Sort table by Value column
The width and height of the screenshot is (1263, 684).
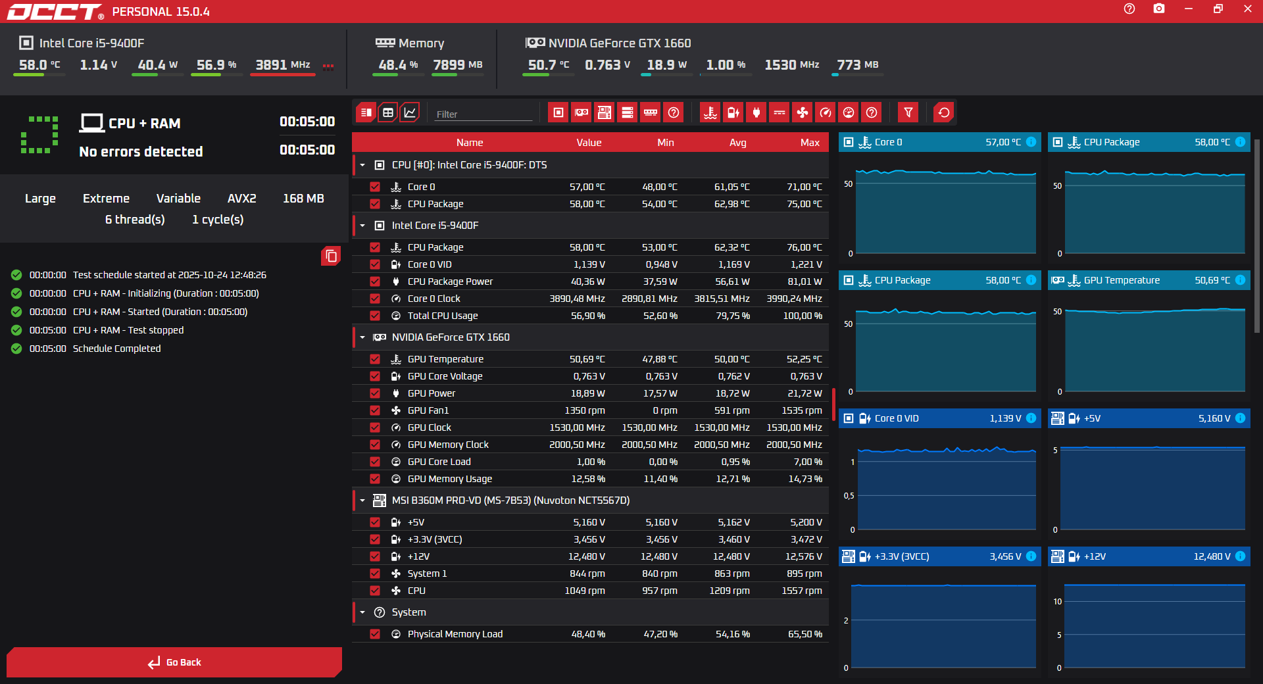click(589, 143)
